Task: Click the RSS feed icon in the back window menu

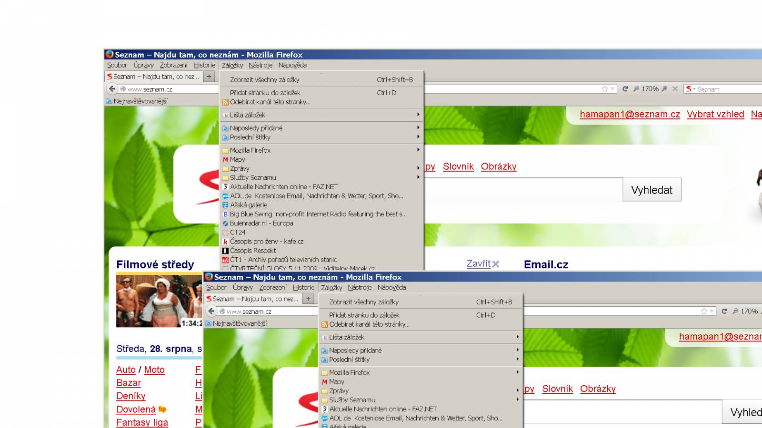Action: tap(225, 102)
